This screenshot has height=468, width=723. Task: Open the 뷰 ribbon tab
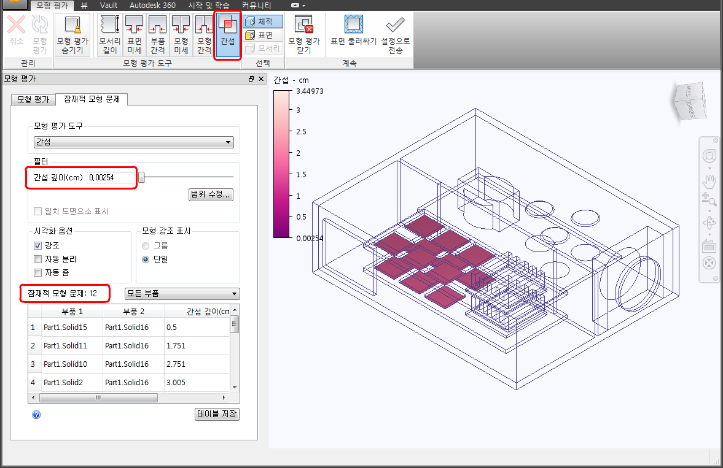click(84, 5)
